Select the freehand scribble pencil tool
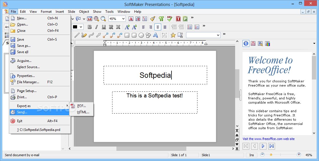The image size is (319, 161). point(84,35)
